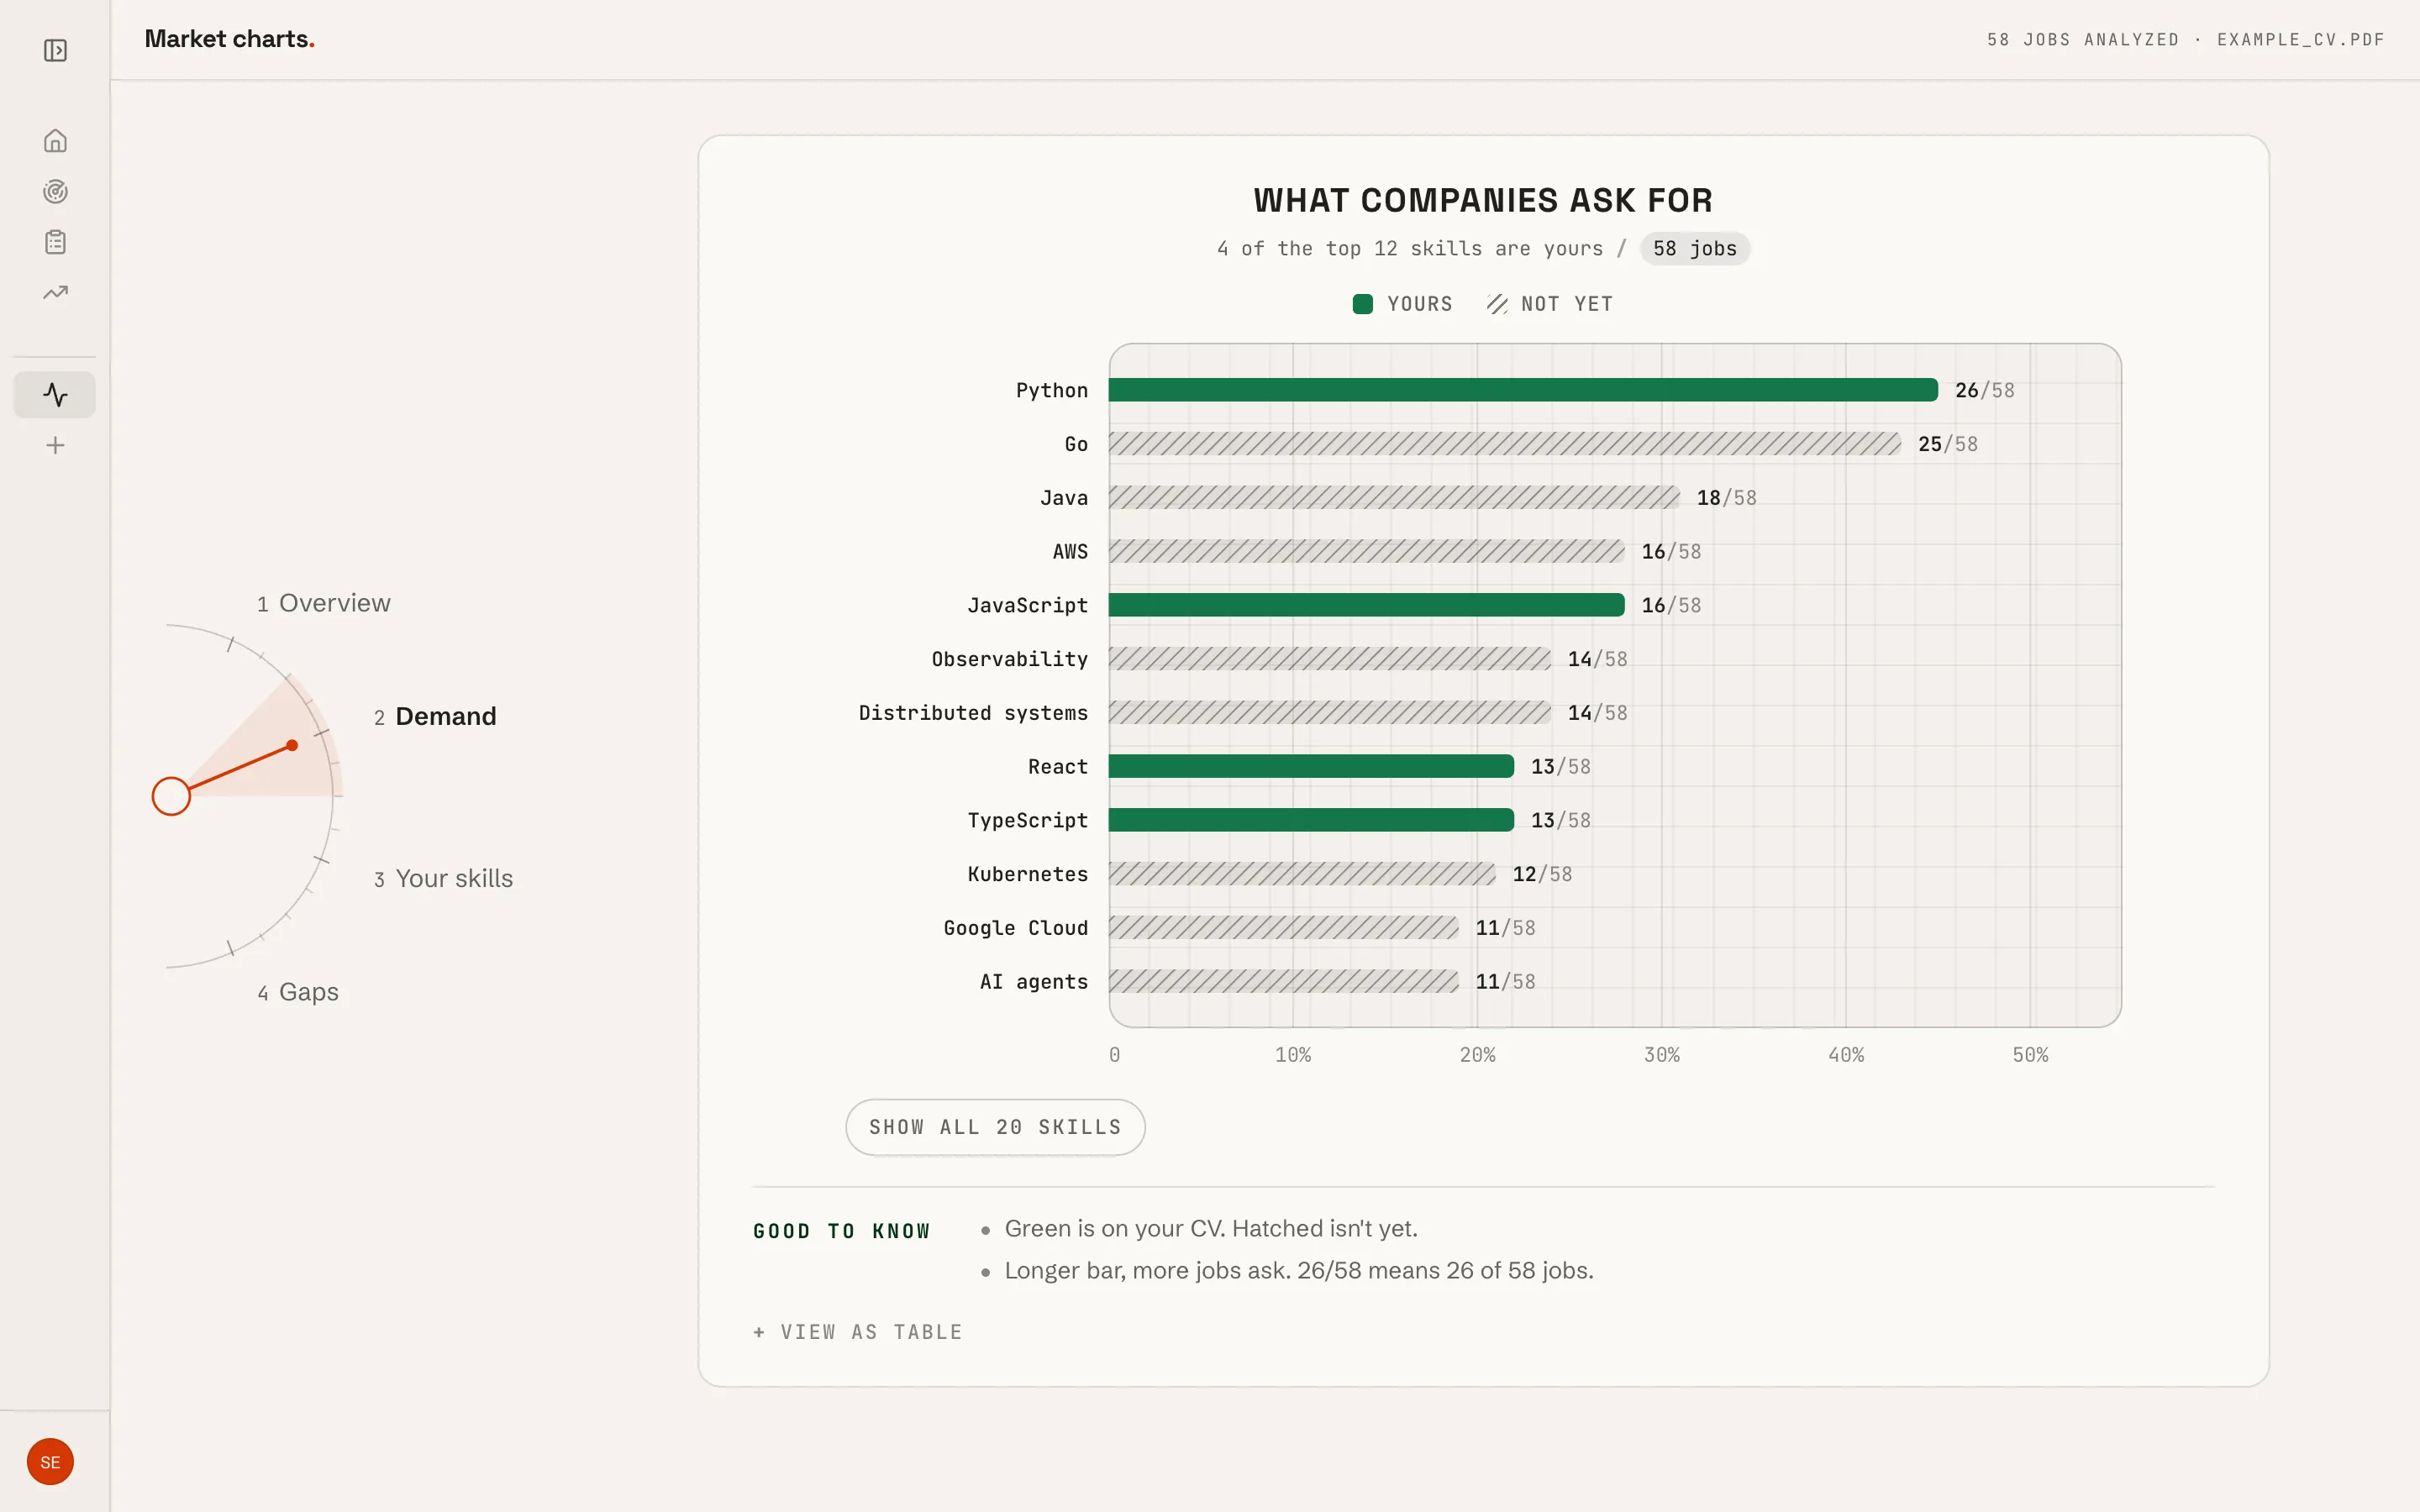2420x1512 pixels.
Task: Click the green Yours legend swatch
Action: click(x=1362, y=304)
